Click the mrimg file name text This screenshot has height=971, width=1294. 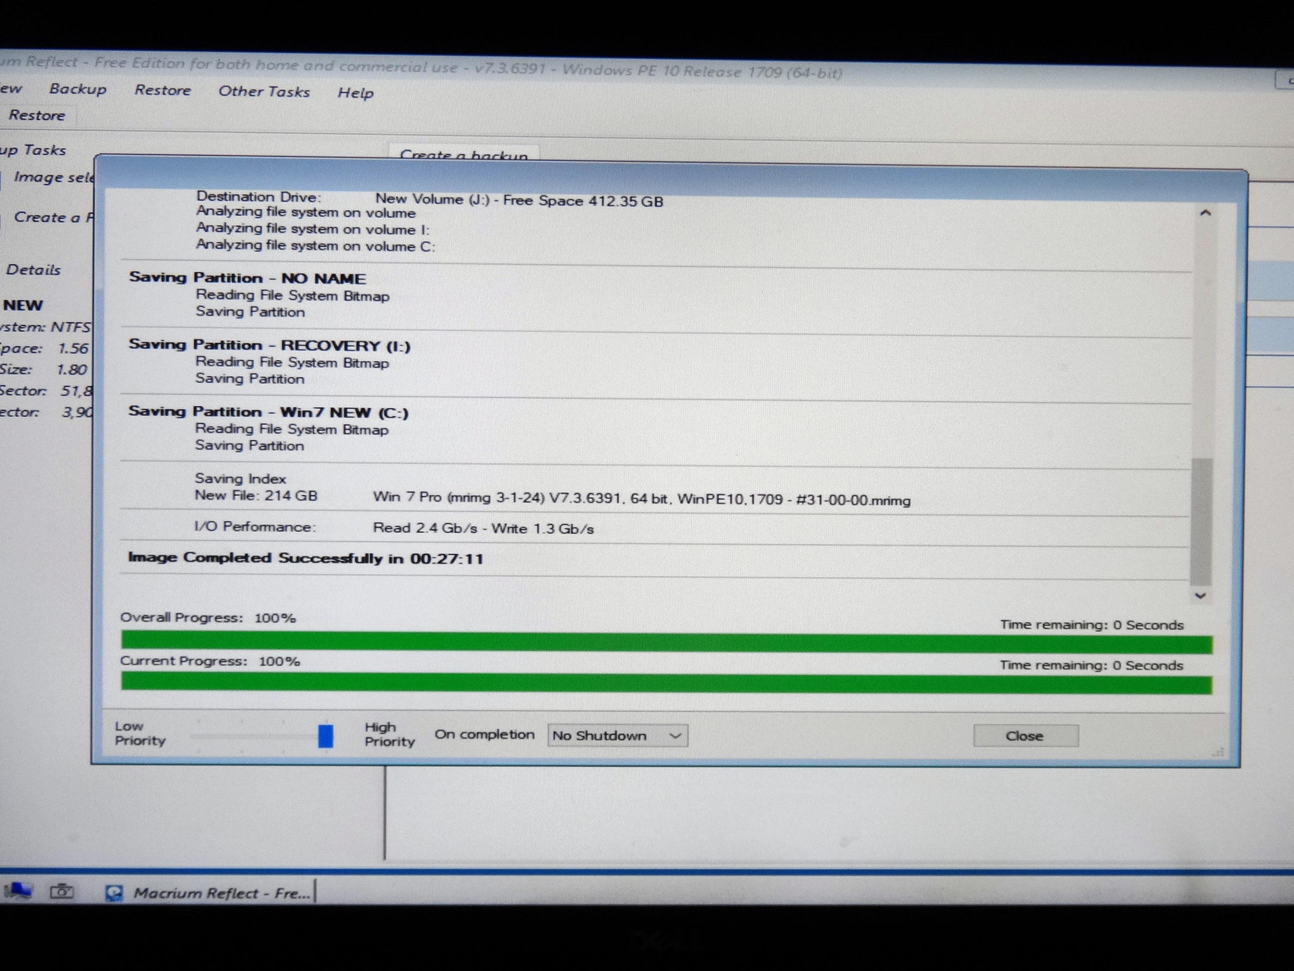click(642, 499)
